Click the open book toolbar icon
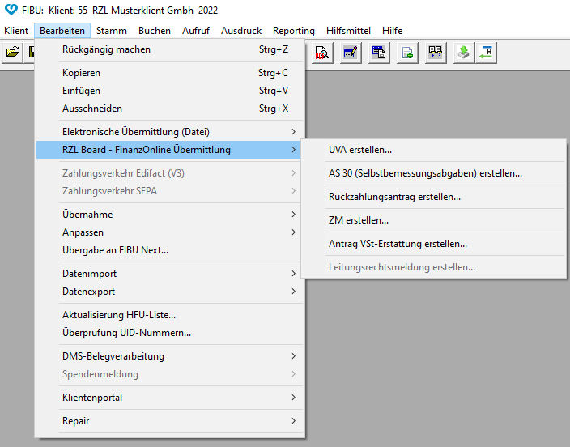Viewport: 570px width, 447px height. tap(436, 53)
